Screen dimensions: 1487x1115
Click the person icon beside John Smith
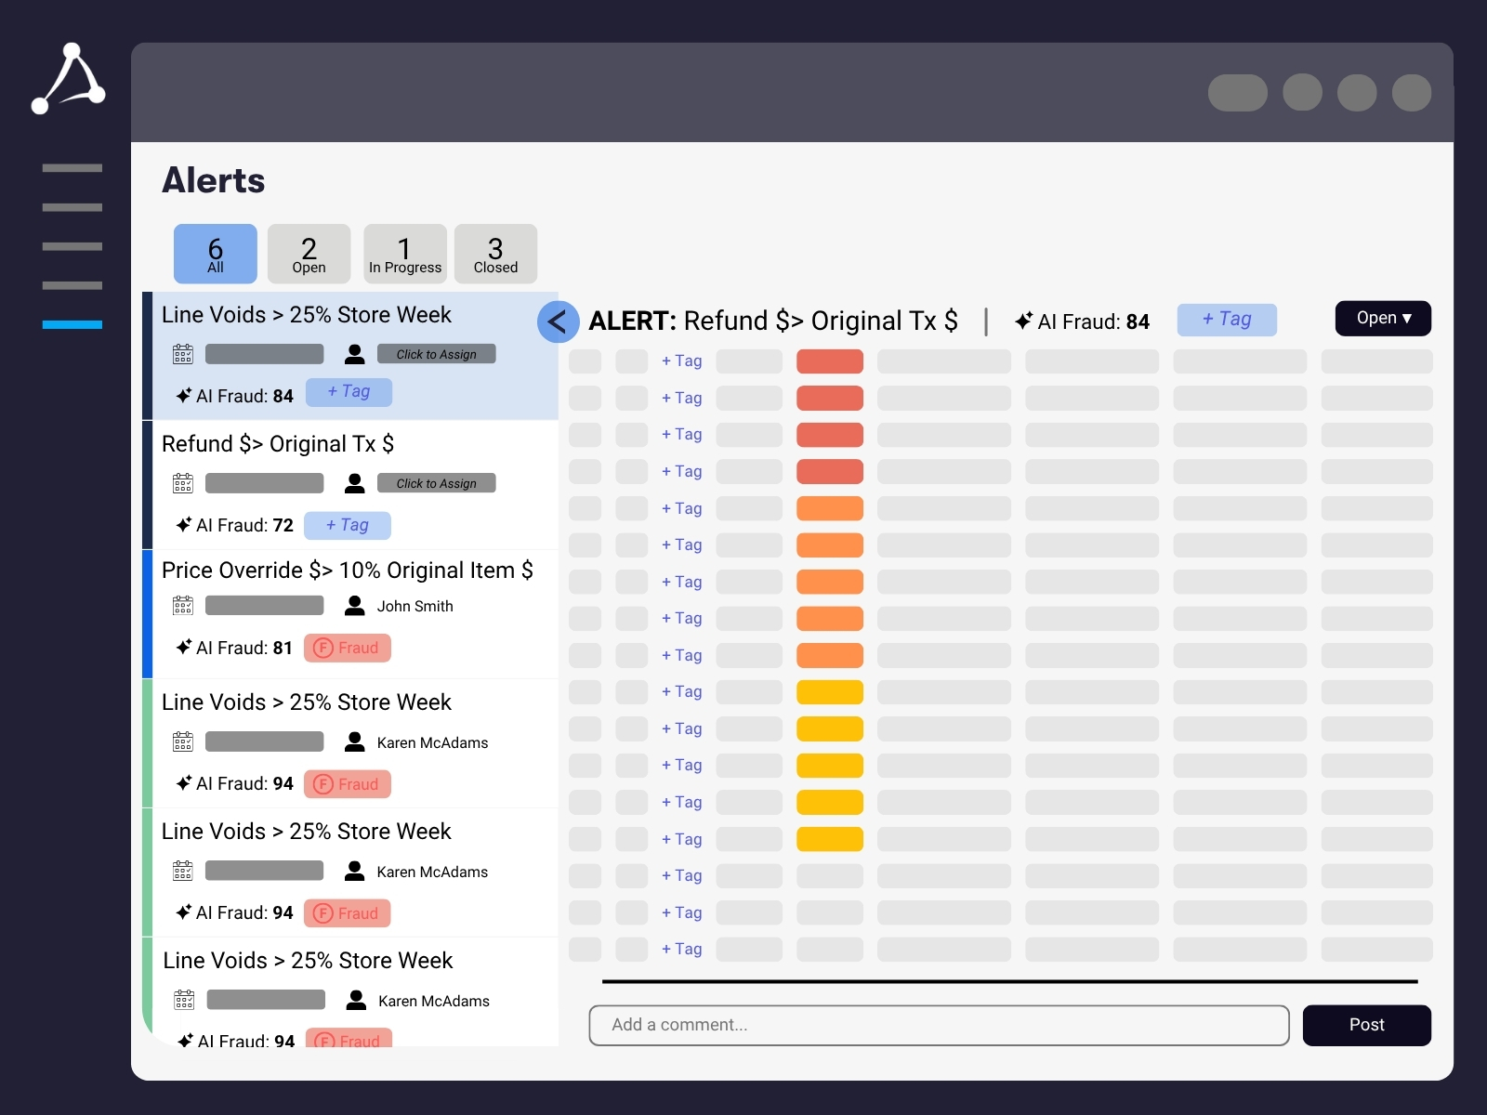click(x=354, y=606)
